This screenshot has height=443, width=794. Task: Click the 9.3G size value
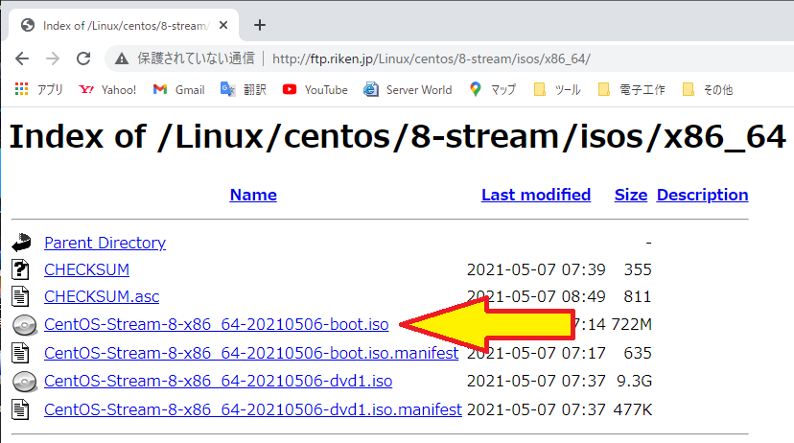tap(634, 381)
